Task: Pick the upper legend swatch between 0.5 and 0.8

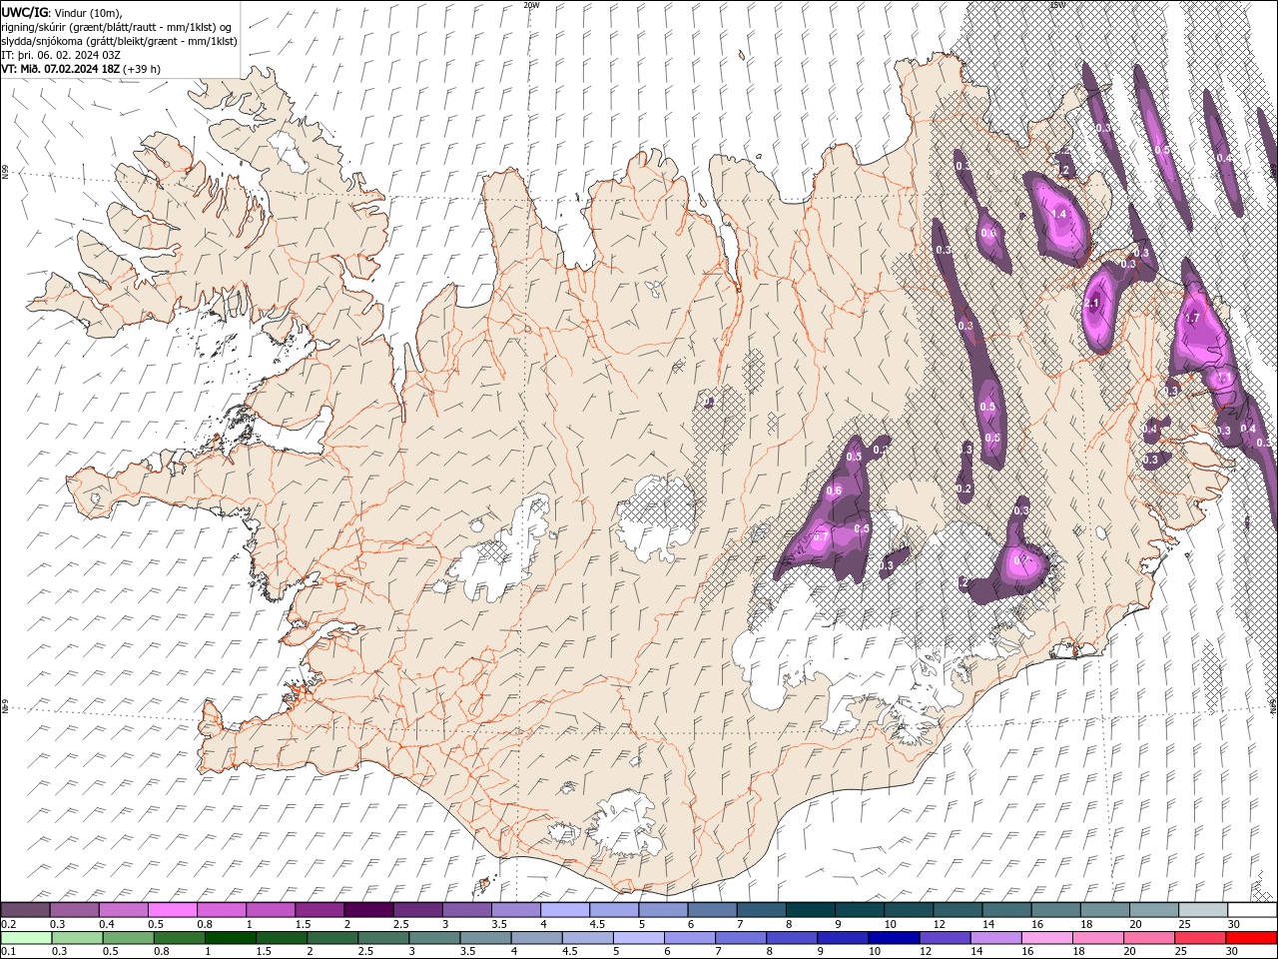Action: (x=173, y=910)
